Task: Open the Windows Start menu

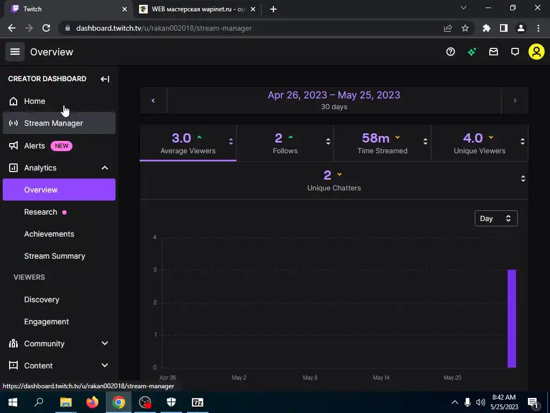Action: [x=13, y=402]
